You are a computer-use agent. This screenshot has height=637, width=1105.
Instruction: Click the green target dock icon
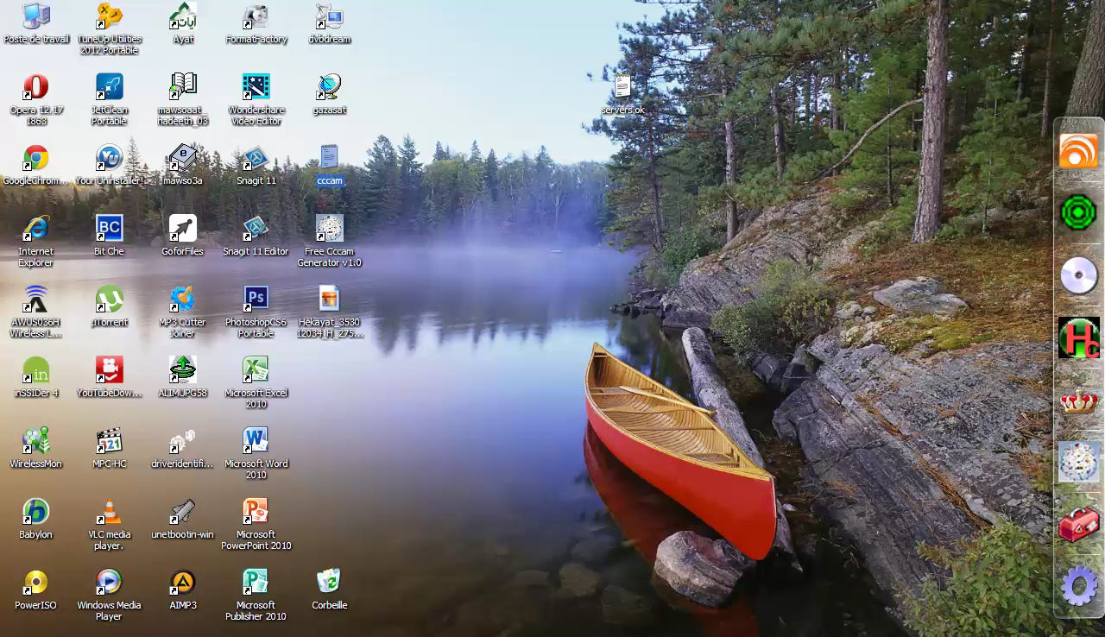[1078, 212]
